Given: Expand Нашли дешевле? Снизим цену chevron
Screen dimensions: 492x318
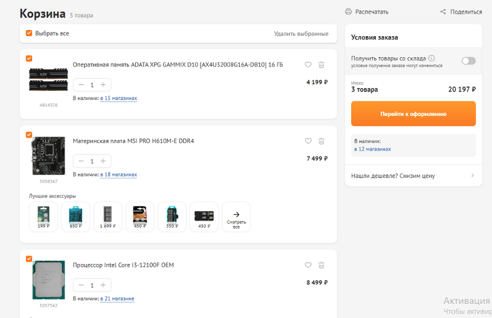Looking at the screenshot, I should pyautogui.click(x=472, y=176).
